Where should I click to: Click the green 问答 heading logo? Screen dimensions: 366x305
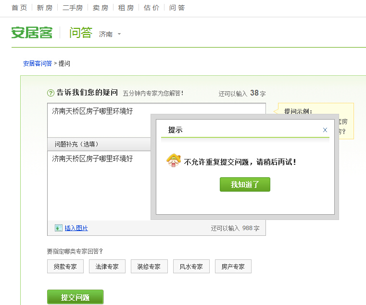[x=81, y=32]
